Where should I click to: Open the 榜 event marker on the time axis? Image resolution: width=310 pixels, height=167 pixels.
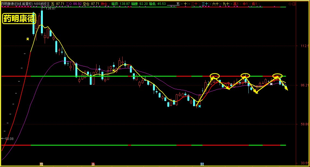click(41, 164)
